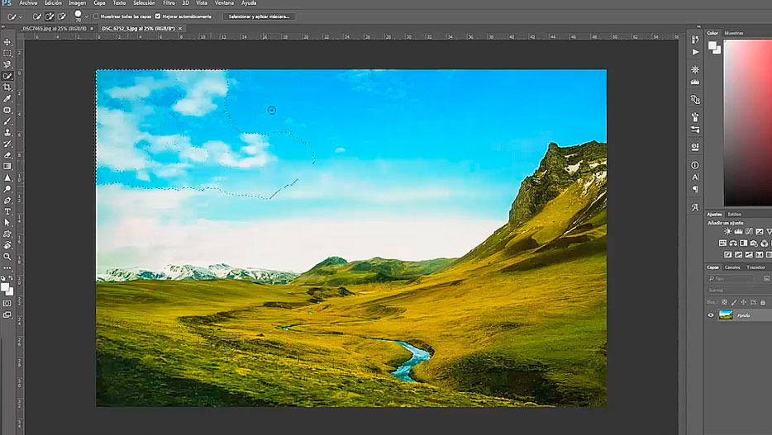This screenshot has height=435, width=772.
Task: Select the Rectangular Marquee tool
Action: pyautogui.click(x=7, y=53)
